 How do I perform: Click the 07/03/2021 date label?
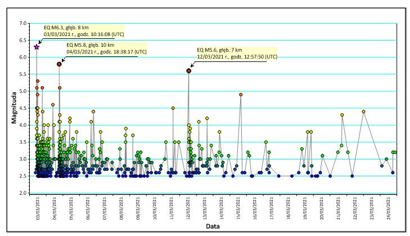point(105,208)
